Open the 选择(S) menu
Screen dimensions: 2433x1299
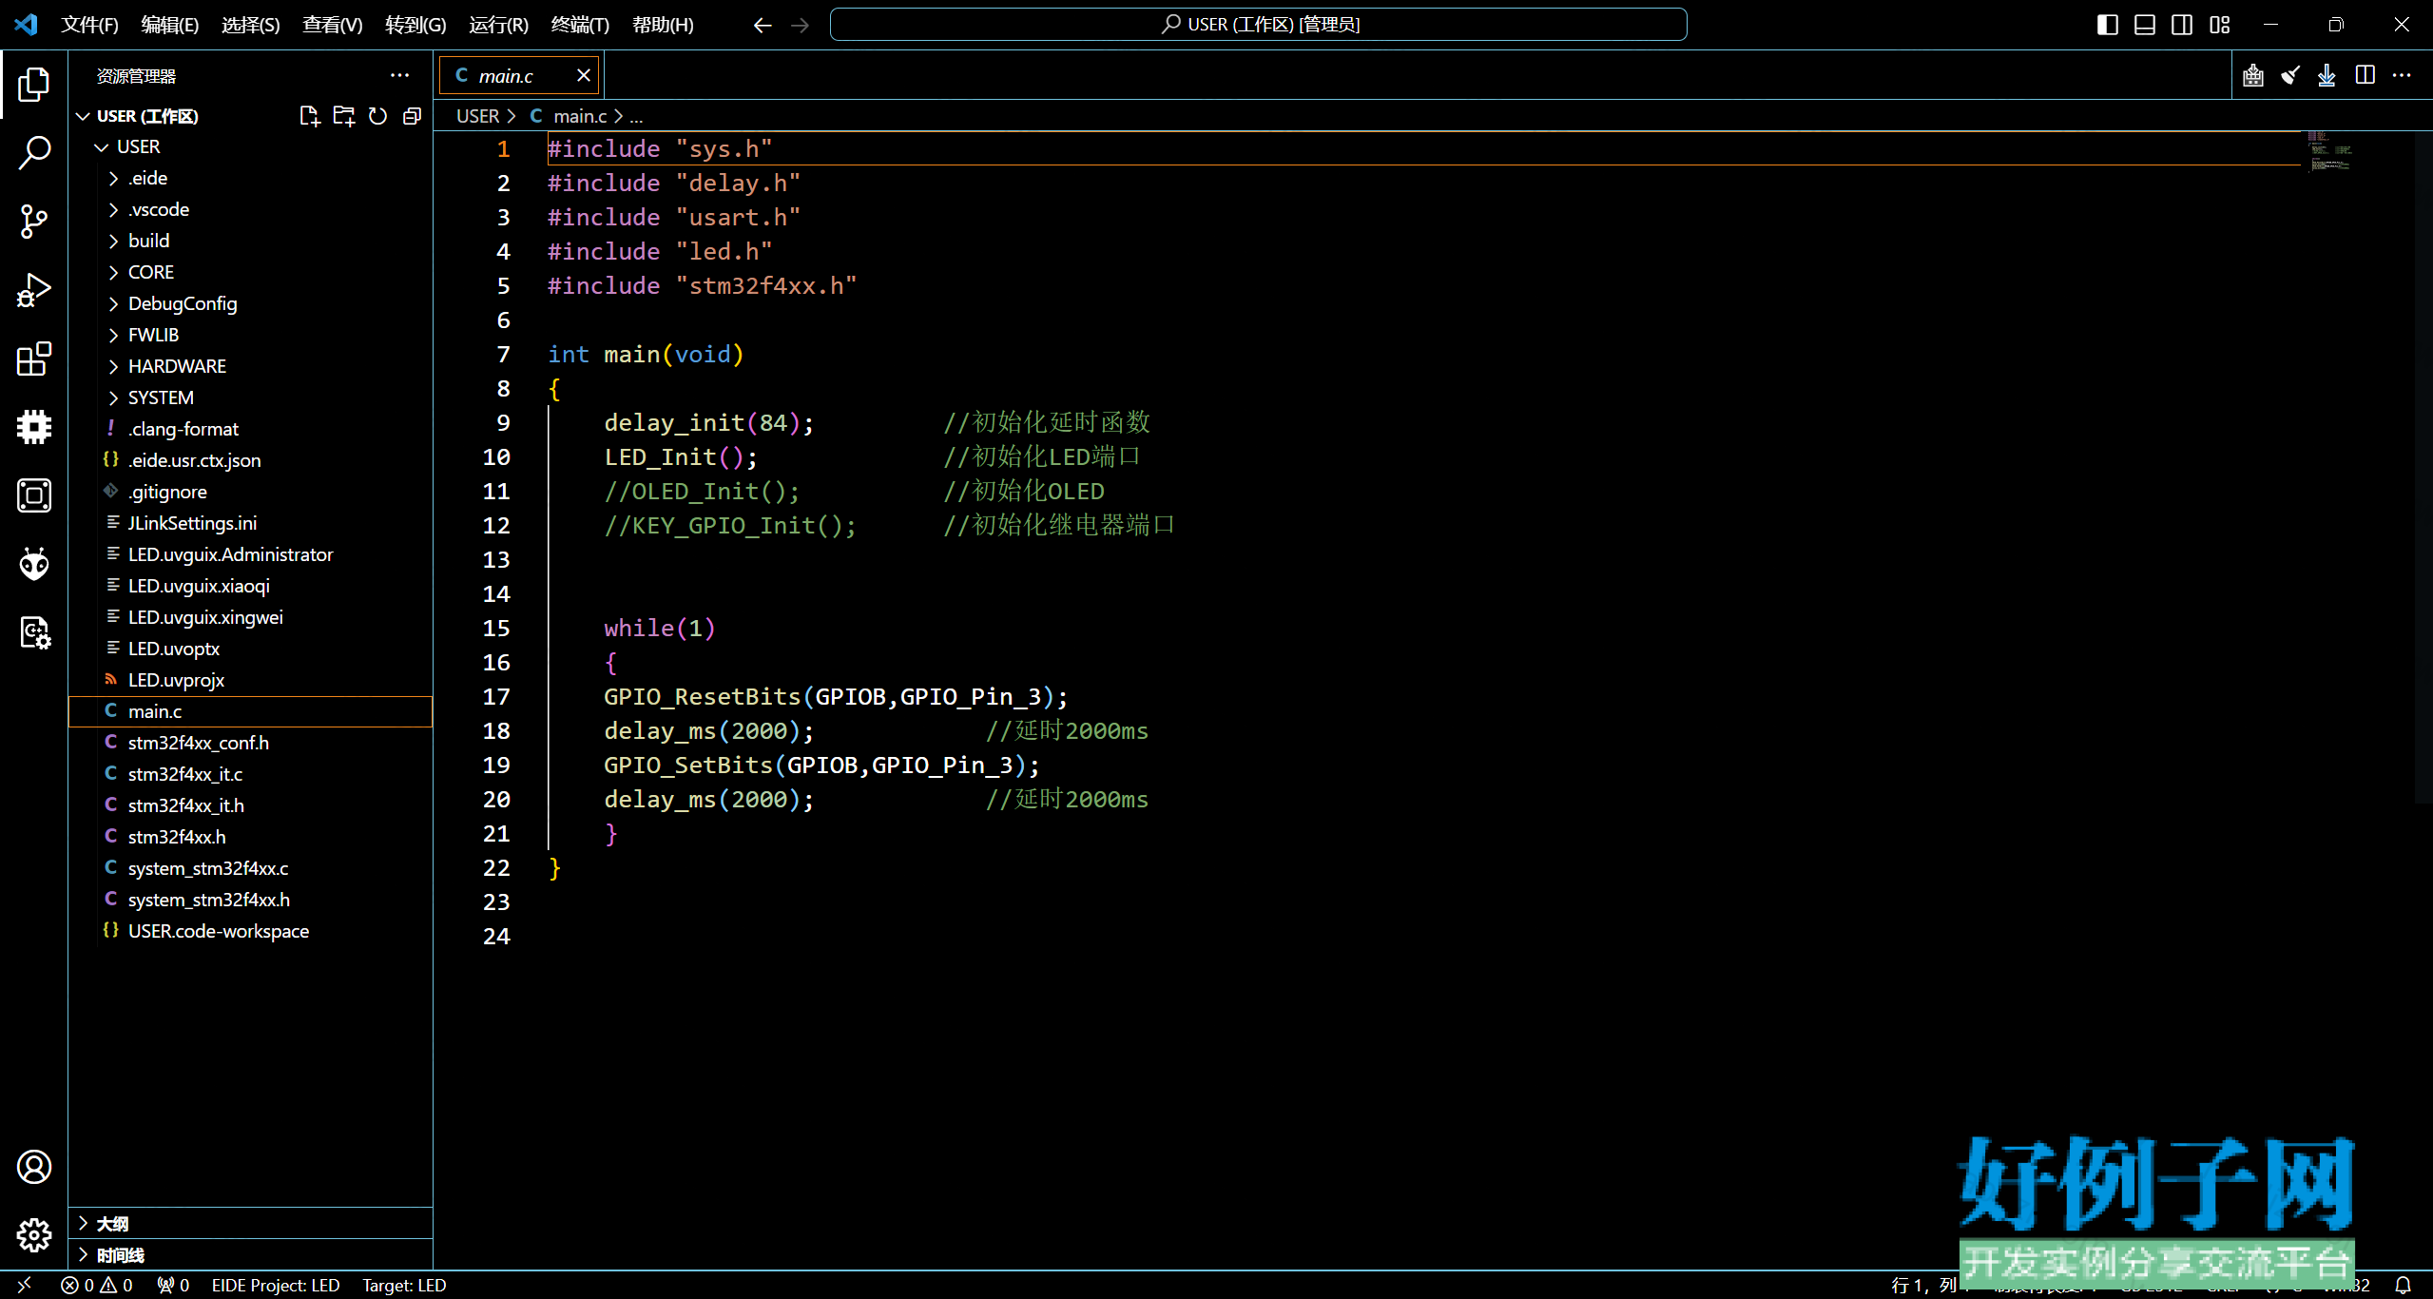(x=251, y=25)
